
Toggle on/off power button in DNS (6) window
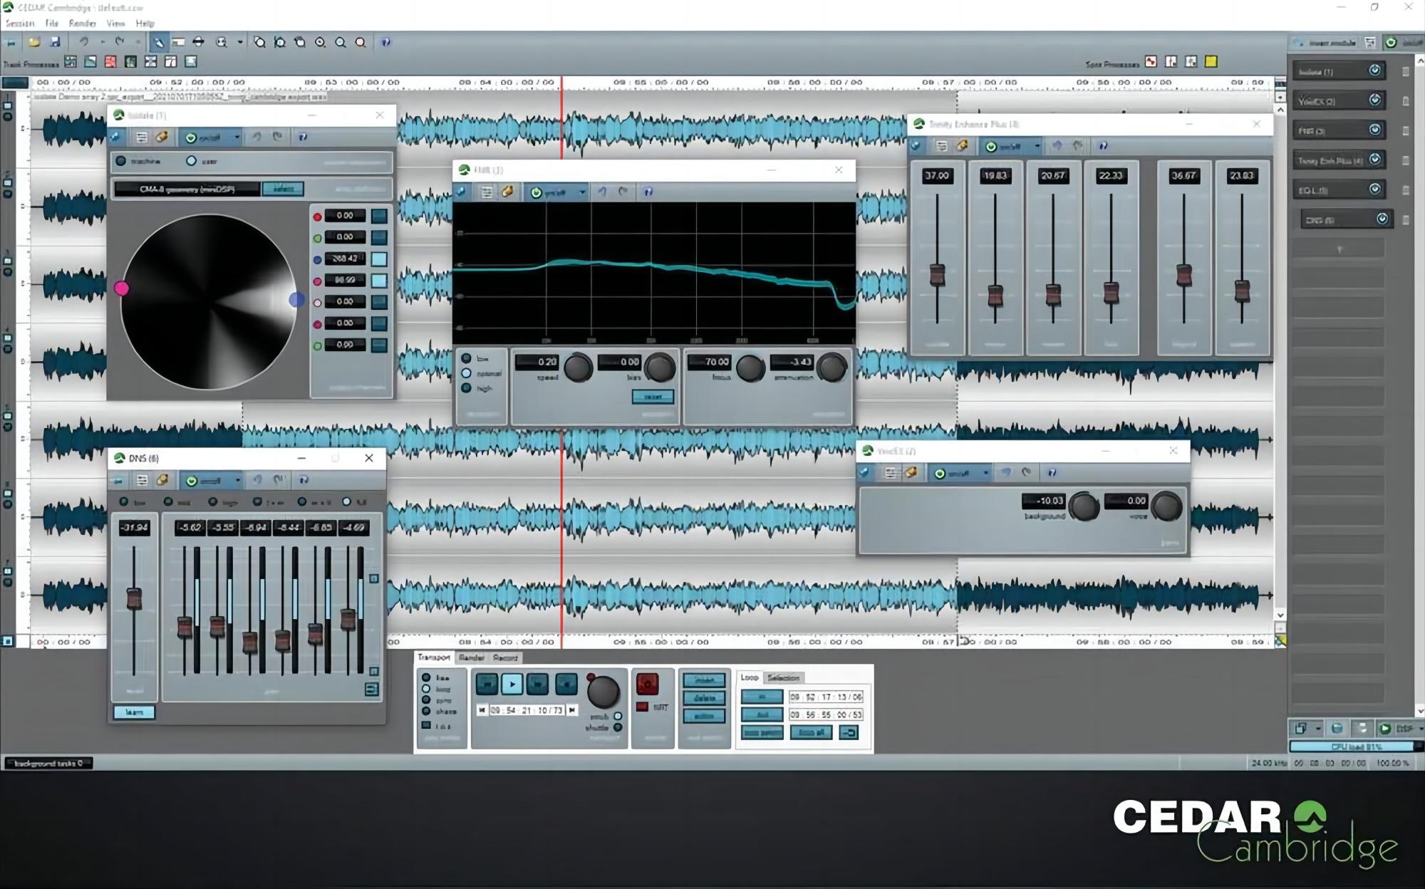click(191, 481)
